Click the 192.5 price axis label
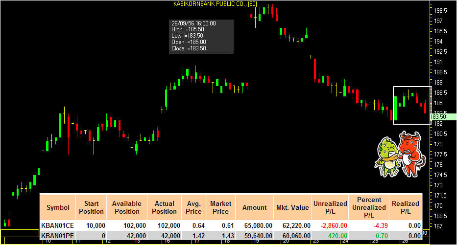 click(440, 51)
